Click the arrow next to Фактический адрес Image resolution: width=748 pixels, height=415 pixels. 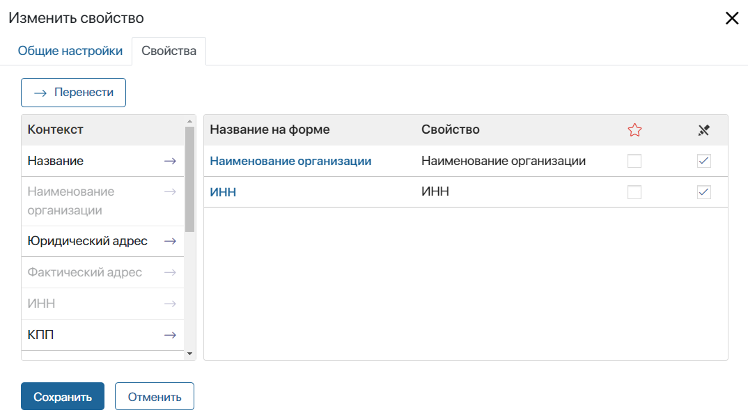click(x=171, y=272)
